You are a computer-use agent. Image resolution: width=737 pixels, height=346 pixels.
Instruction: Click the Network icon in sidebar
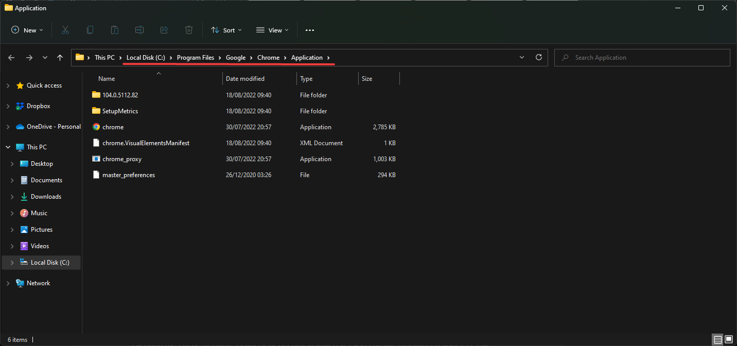(x=20, y=283)
